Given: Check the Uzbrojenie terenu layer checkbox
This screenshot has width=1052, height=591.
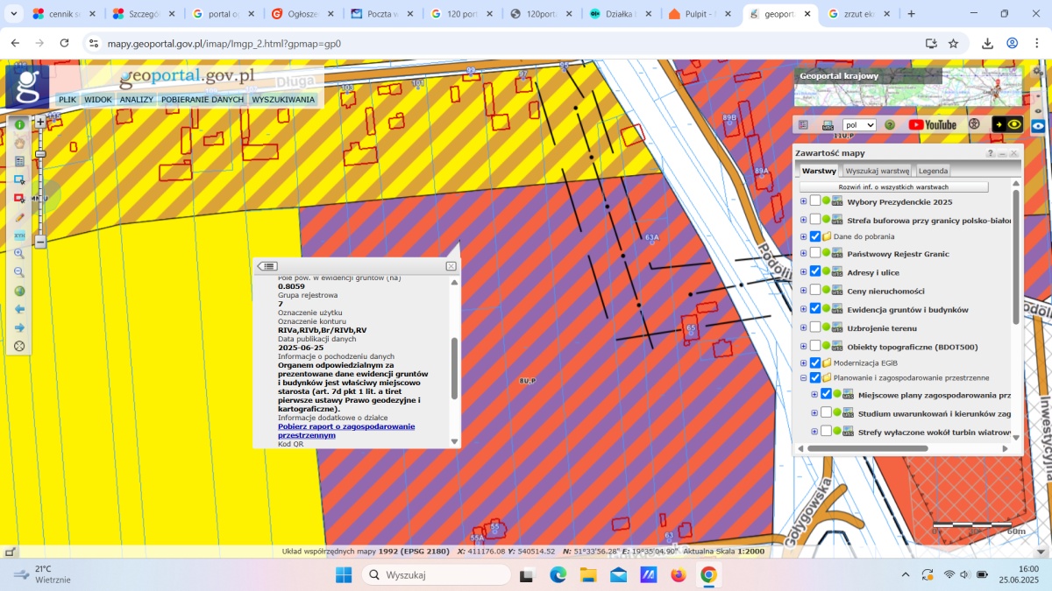Looking at the screenshot, I should [815, 327].
